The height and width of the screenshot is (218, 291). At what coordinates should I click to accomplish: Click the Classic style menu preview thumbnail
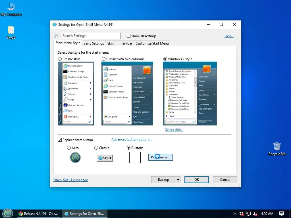pyautogui.click(x=76, y=93)
